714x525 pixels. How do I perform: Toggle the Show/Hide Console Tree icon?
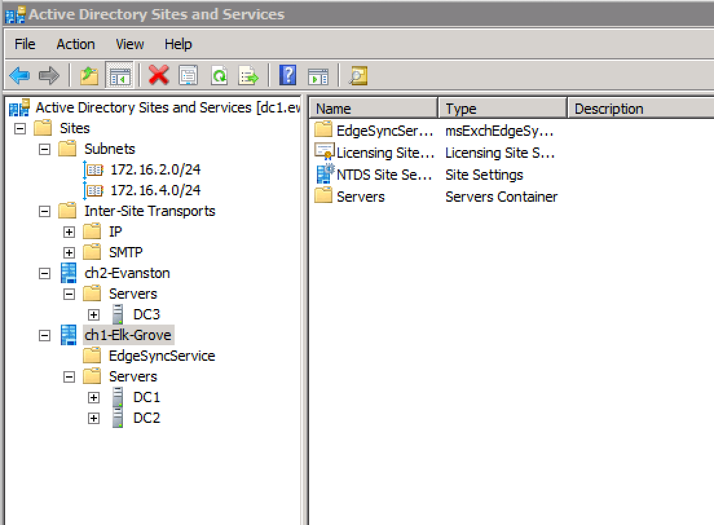click(119, 75)
